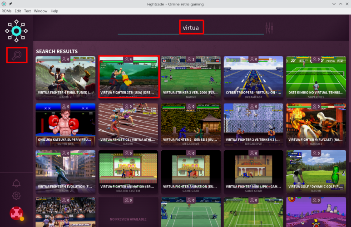Open the Window menu
The image size is (351, 227).
[x=40, y=11]
